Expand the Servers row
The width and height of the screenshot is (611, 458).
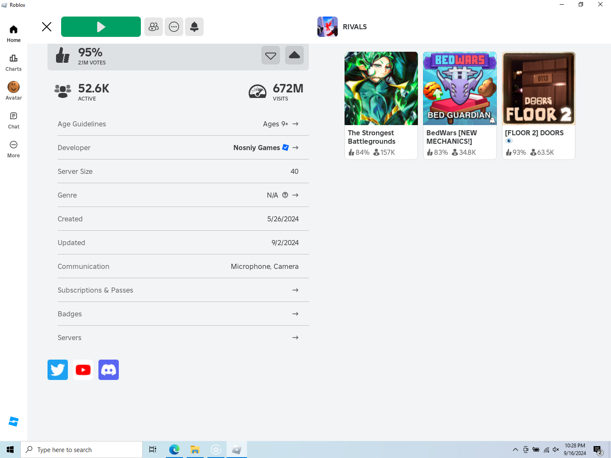[183, 338]
